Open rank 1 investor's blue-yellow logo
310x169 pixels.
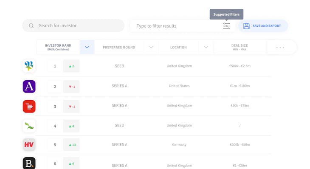coord(29,66)
